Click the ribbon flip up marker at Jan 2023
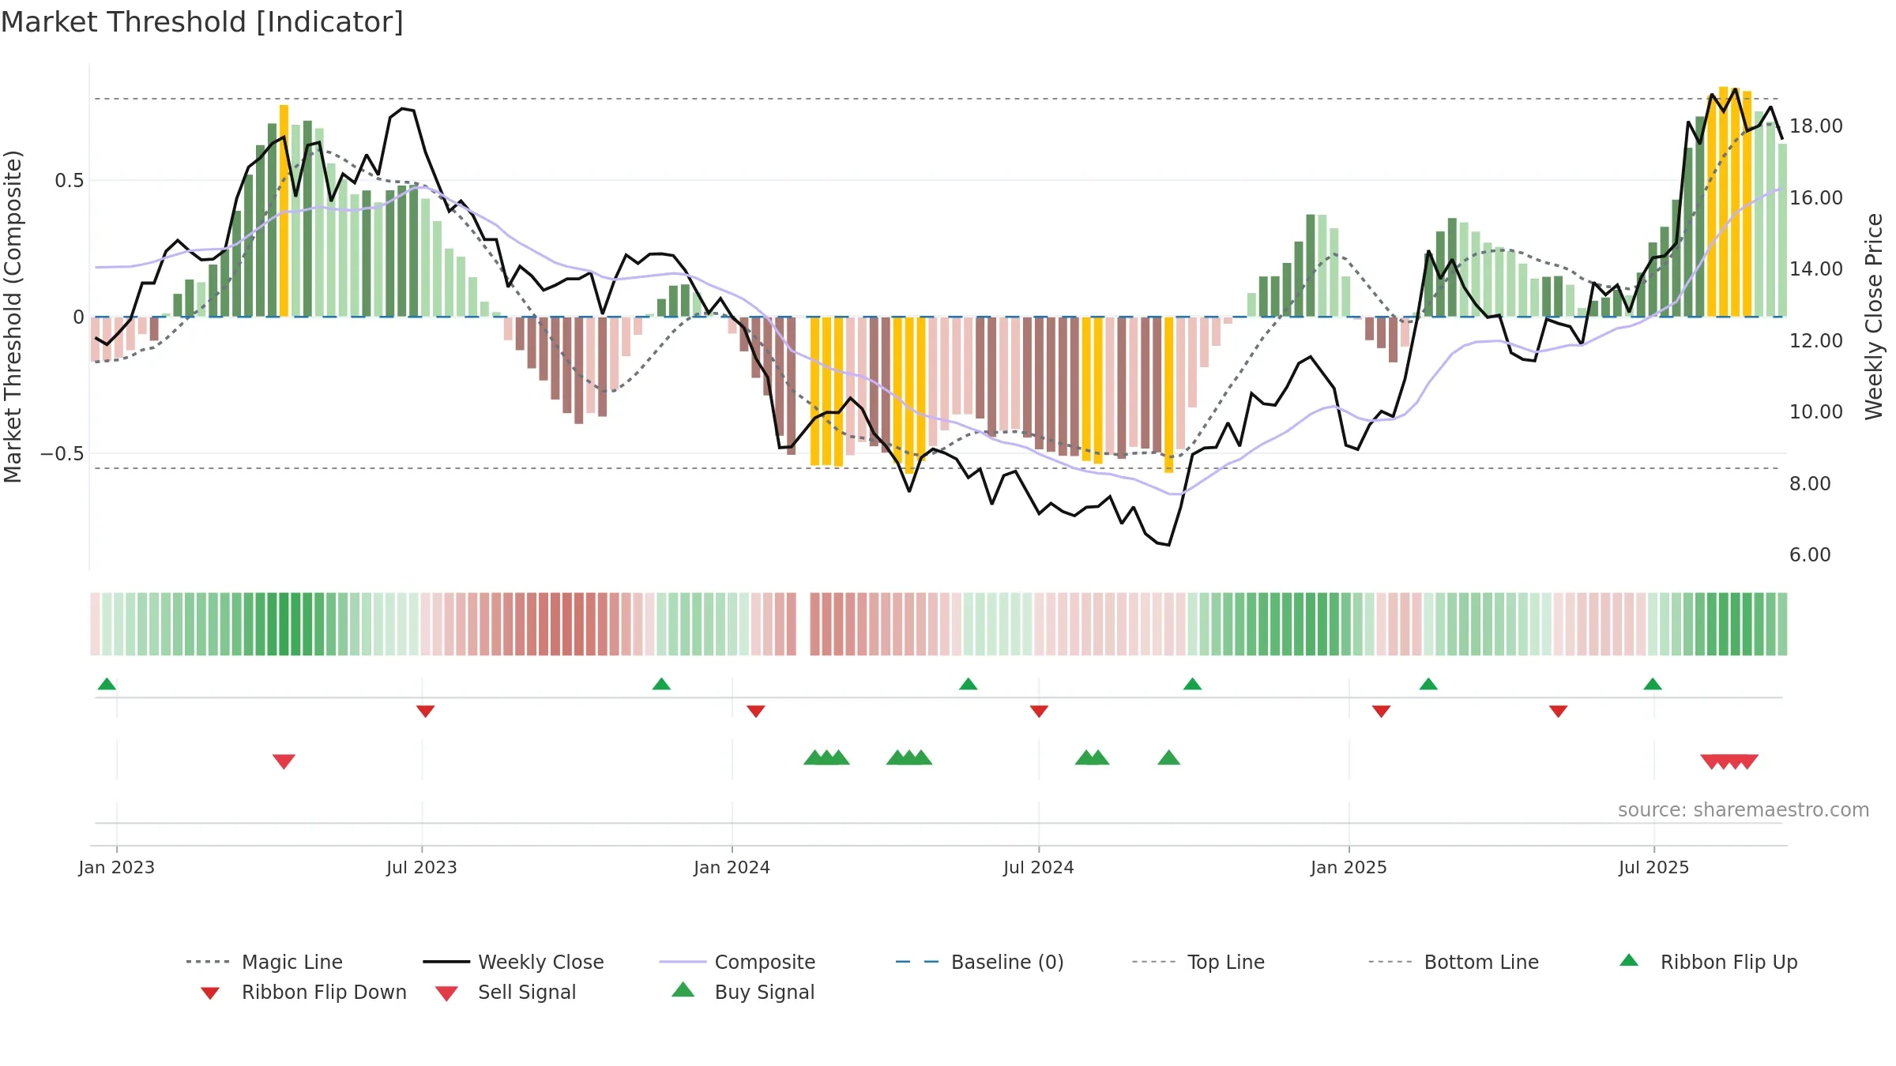This screenshot has height=1066, width=1896. click(x=107, y=684)
